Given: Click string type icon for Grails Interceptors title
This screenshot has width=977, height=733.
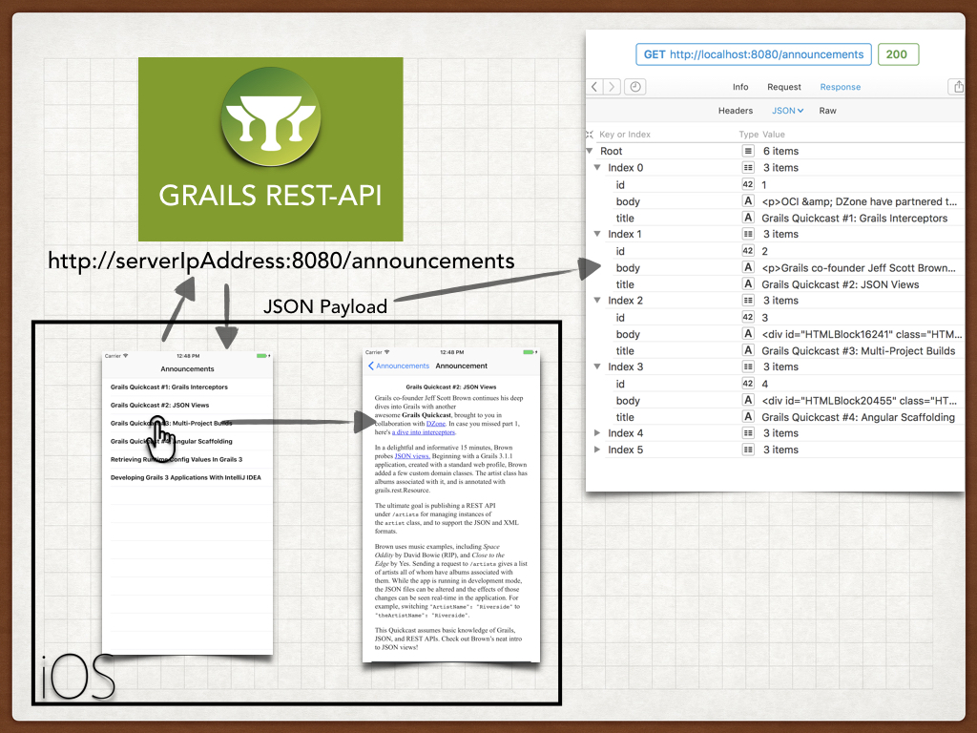Looking at the screenshot, I should point(748,218).
